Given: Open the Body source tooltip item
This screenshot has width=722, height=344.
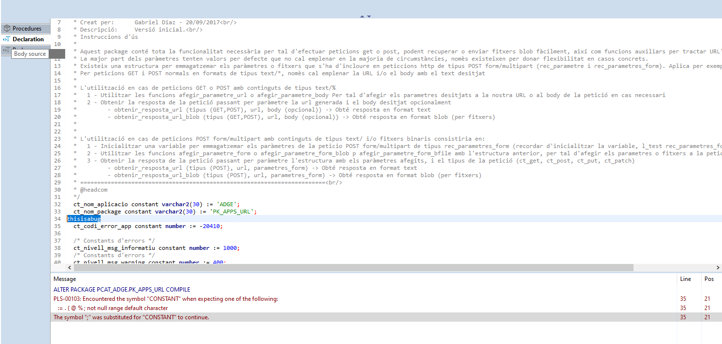Looking at the screenshot, I should coord(30,53).
